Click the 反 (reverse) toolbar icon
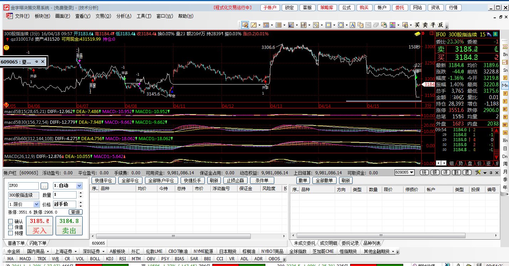This screenshot has height=266, width=509. click(x=441, y=25)
